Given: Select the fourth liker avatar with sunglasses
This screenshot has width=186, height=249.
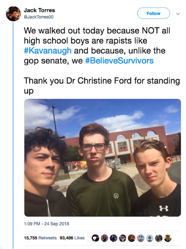Looking at the screenshot, I should (x=123, y=238).
